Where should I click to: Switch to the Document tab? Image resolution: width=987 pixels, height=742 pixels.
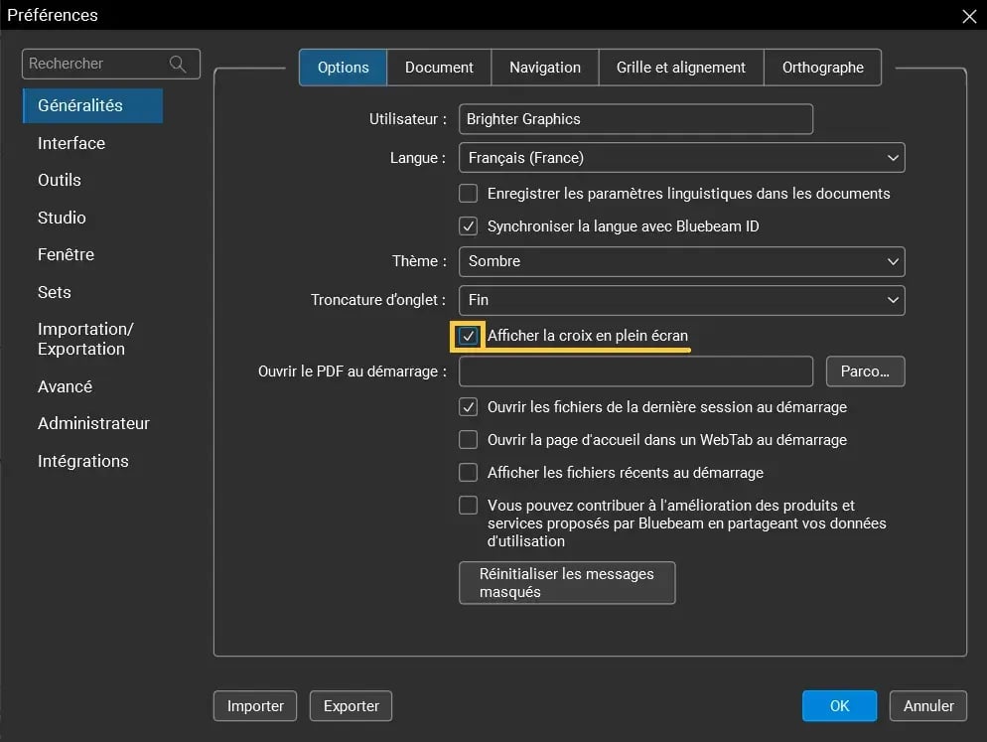coord(439,67)
